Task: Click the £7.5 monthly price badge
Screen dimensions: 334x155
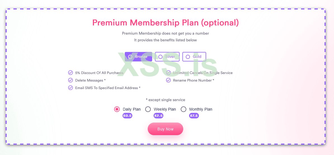Action: coord(194,116)
